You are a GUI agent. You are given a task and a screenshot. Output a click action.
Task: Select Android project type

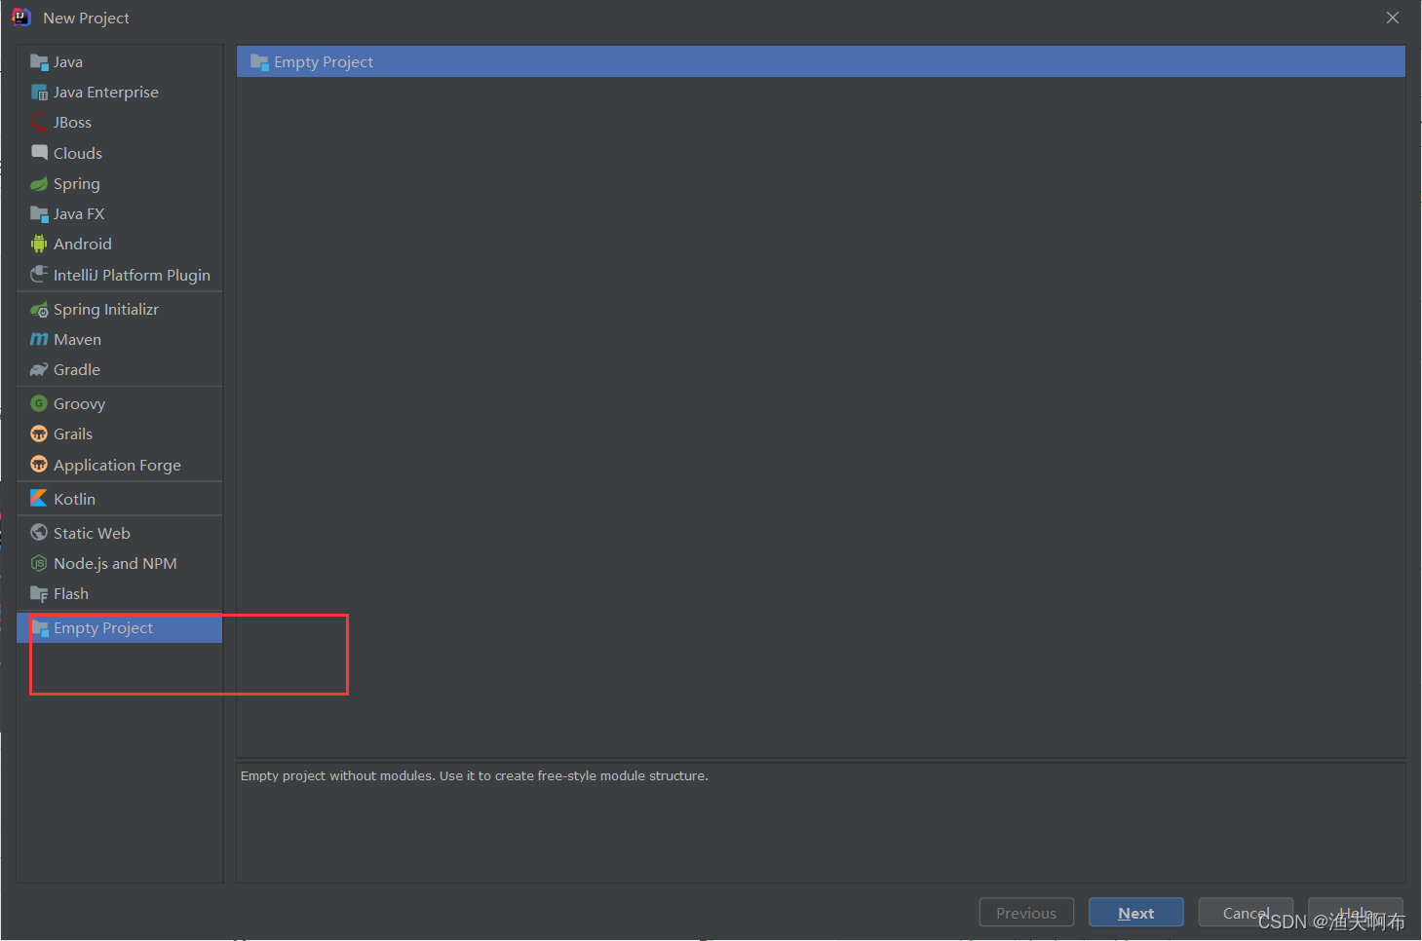[120, 245]
